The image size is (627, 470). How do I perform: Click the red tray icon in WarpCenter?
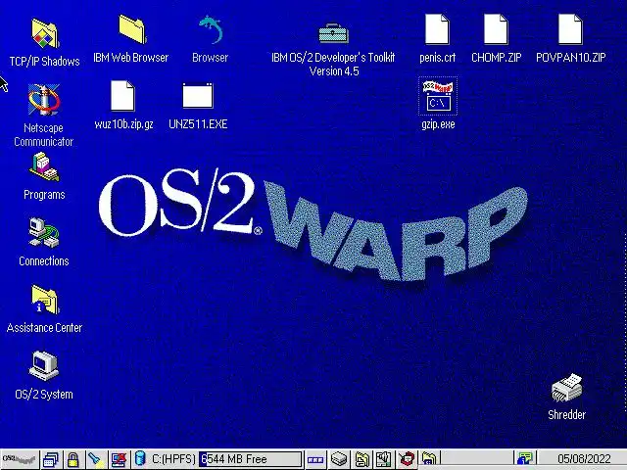pyautogui.click(x=407, y=459)
